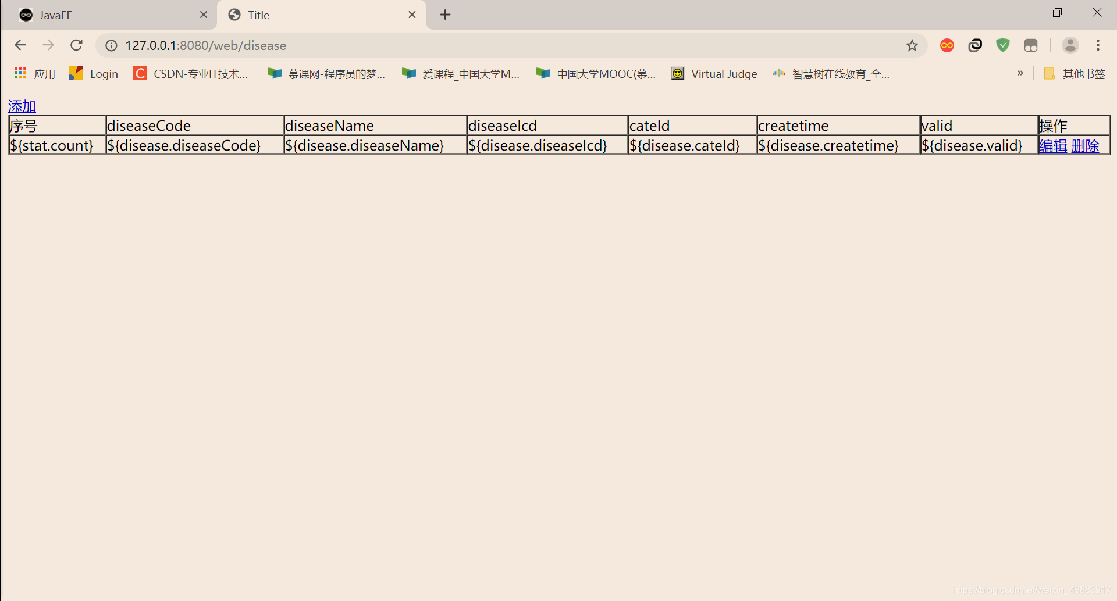Open the Chrome three-dot menu
The height and width of the screenshot is (601, 1117).
tap(1098, 45)
